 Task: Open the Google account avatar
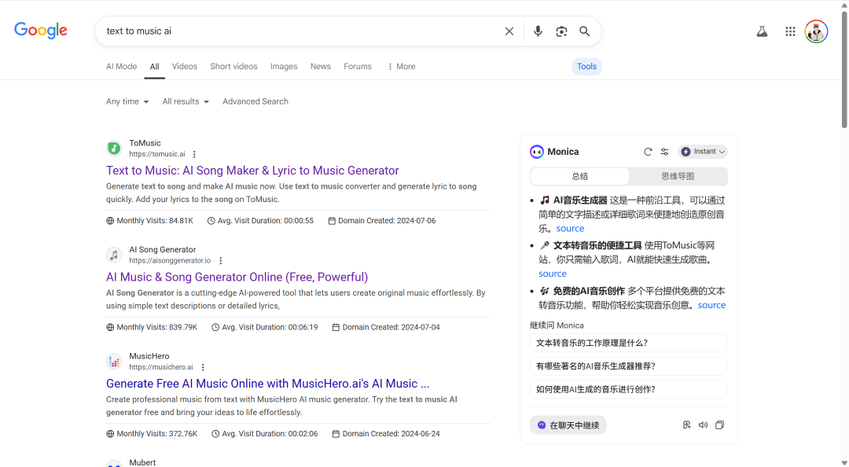click(x=816, y=31)
